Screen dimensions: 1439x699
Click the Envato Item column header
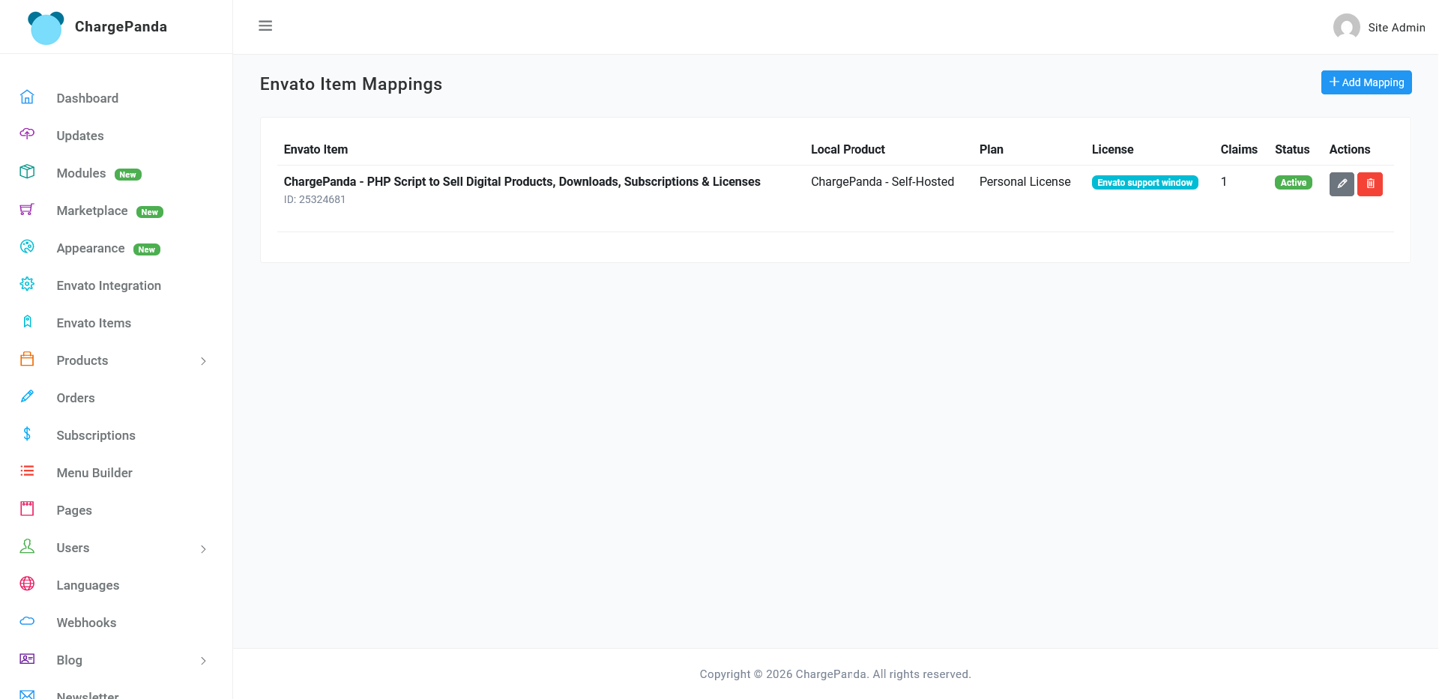(x=316, y=149)
